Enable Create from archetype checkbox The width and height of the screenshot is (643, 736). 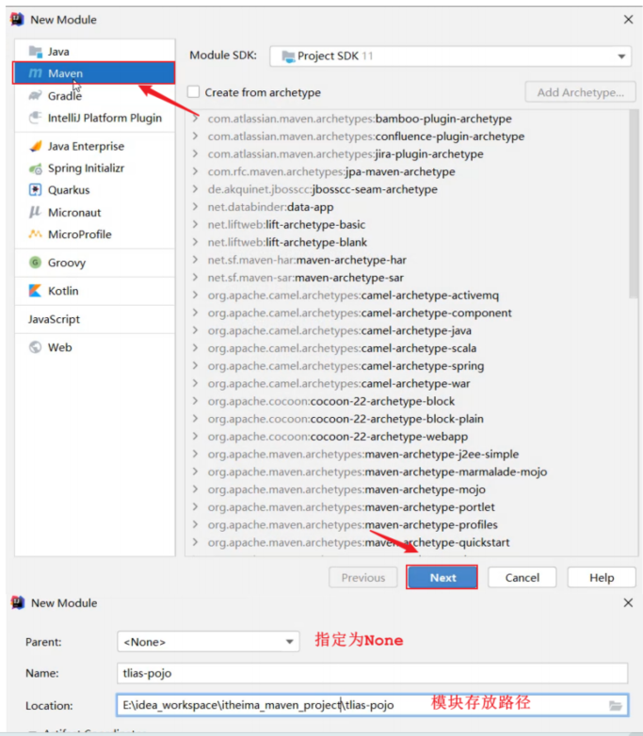coord(194,92)
